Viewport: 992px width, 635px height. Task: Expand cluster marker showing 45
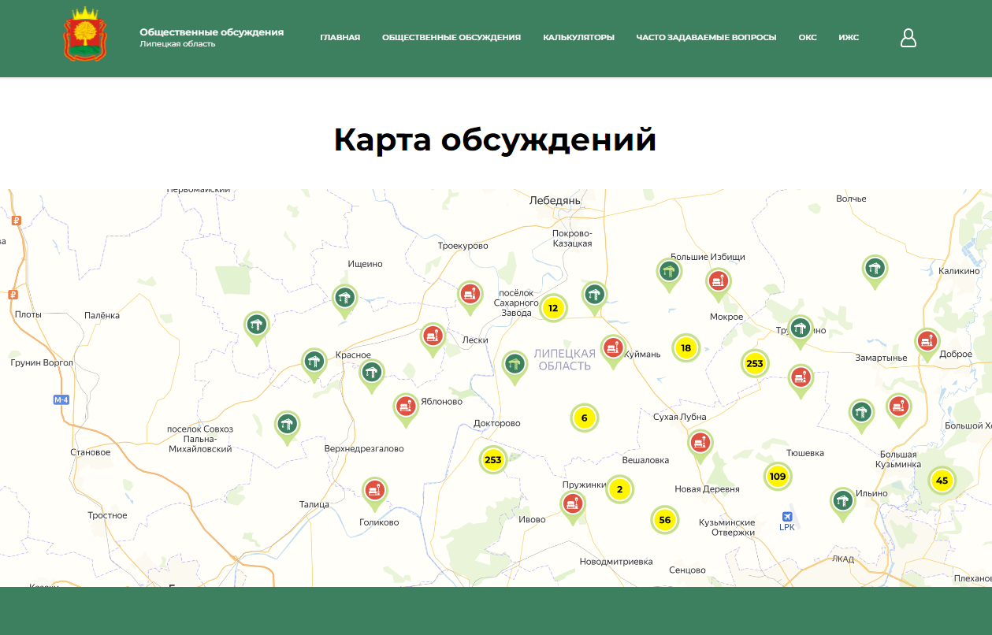pos(942,480)
